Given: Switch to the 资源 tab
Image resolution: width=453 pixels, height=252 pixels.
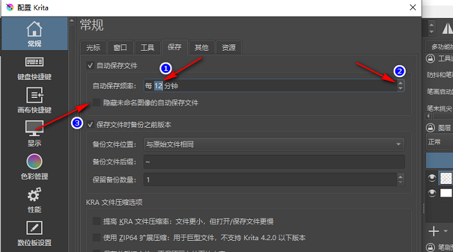Looking at the screenshot, I should pos(229,47).
